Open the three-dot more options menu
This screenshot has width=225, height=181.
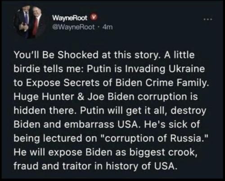(208, 19)
